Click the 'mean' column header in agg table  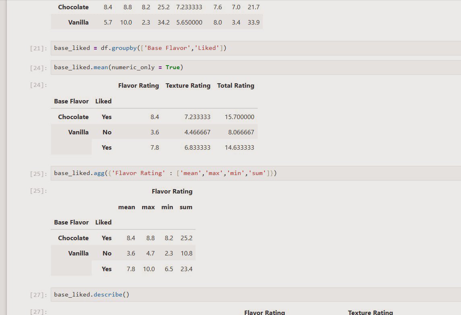[126, 207]
